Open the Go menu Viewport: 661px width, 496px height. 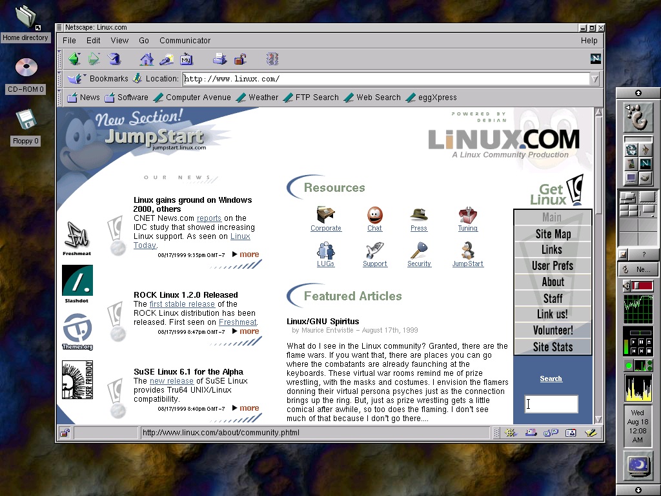pyautogui.click(x=144, y=41)
